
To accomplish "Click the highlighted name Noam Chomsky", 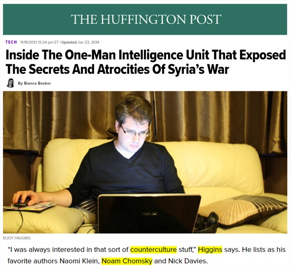I will point(127,261).
